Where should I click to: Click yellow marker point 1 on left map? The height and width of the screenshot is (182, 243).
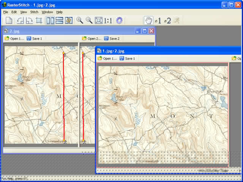pyautogui.click(x=63, y=53)
